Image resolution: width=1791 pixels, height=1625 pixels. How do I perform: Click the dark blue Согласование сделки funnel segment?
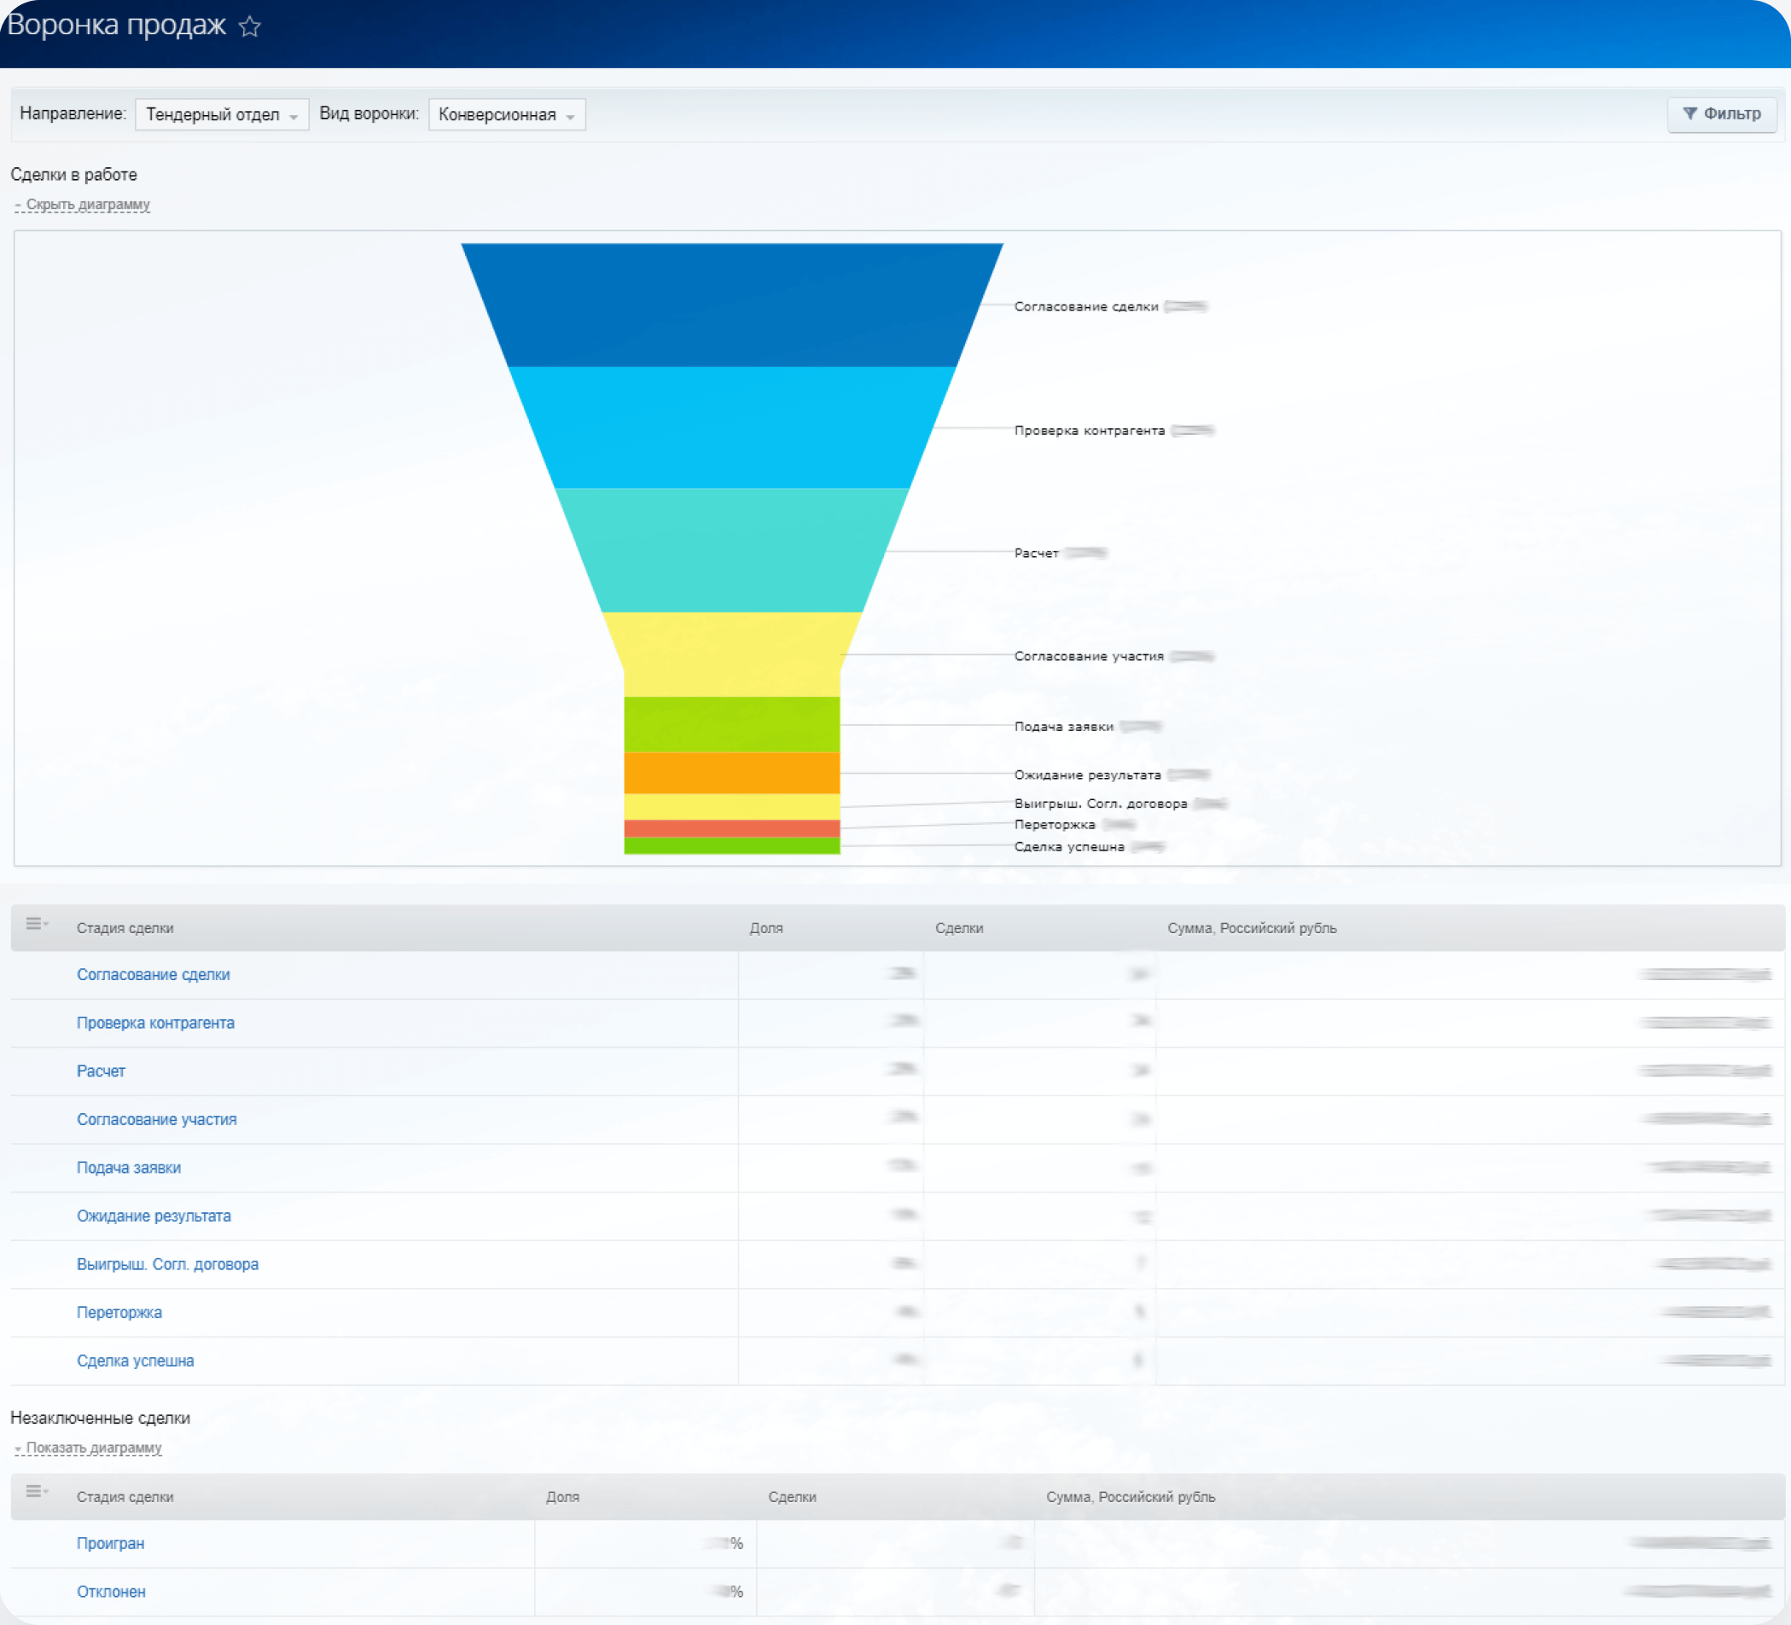click(731, 305)
